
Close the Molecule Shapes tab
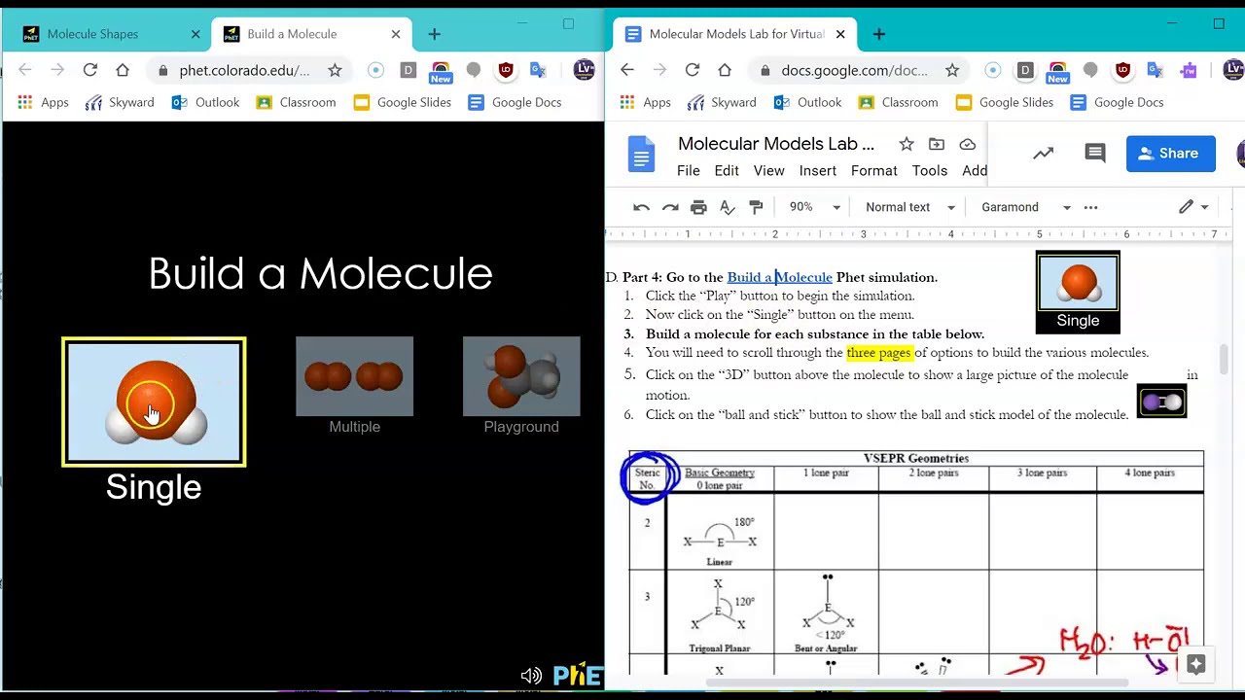point(196,34)
